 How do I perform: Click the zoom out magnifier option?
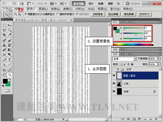pos(19,14)
